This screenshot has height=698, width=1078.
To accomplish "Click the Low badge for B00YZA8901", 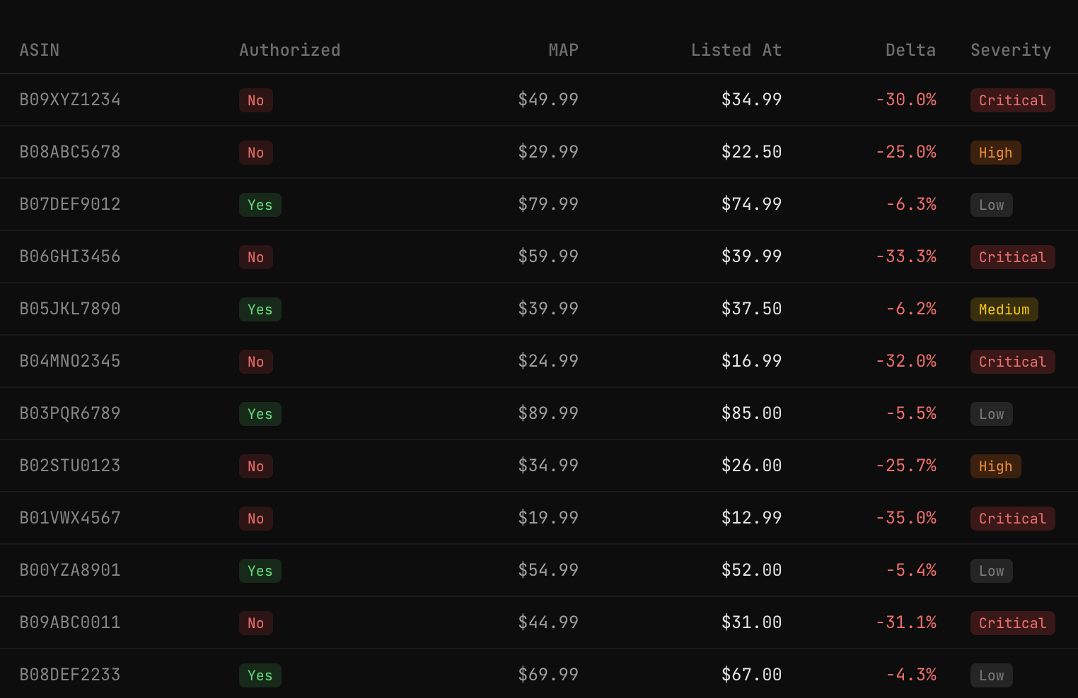I will pyautogui.click(x=991, y=571).
